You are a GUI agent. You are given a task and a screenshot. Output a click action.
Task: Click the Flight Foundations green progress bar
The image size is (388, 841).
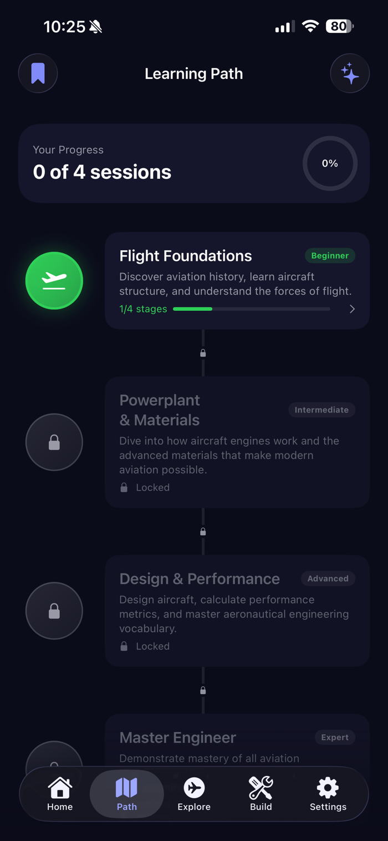click(252, 309)
